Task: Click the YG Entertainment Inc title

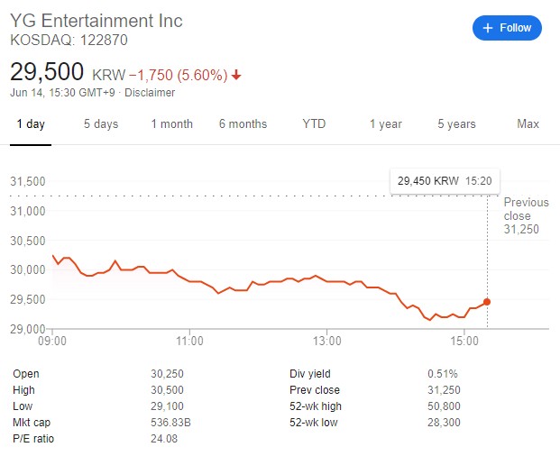Action: (x=96, y=21)
